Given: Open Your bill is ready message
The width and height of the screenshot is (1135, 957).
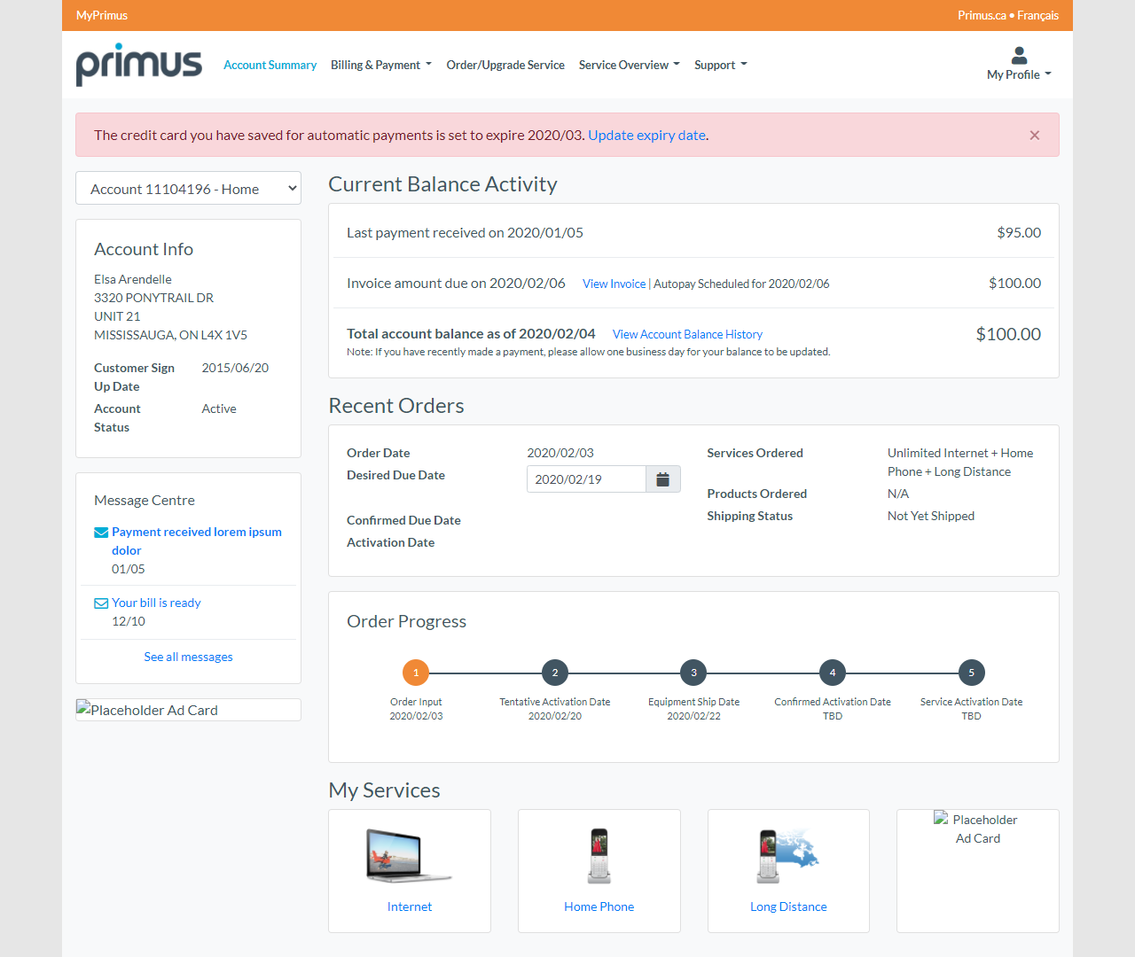Looking at the screenshot, I should click(x=156, y=603).
